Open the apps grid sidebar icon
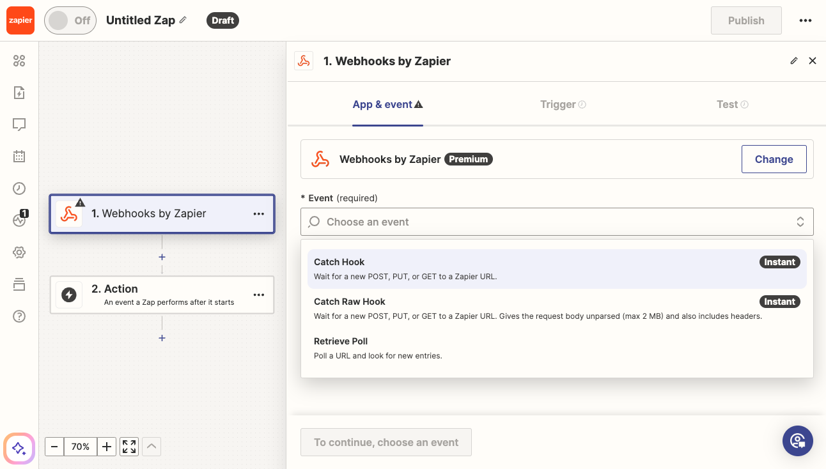The height and width of the screenshot is (469, 826). click(19, 61)
